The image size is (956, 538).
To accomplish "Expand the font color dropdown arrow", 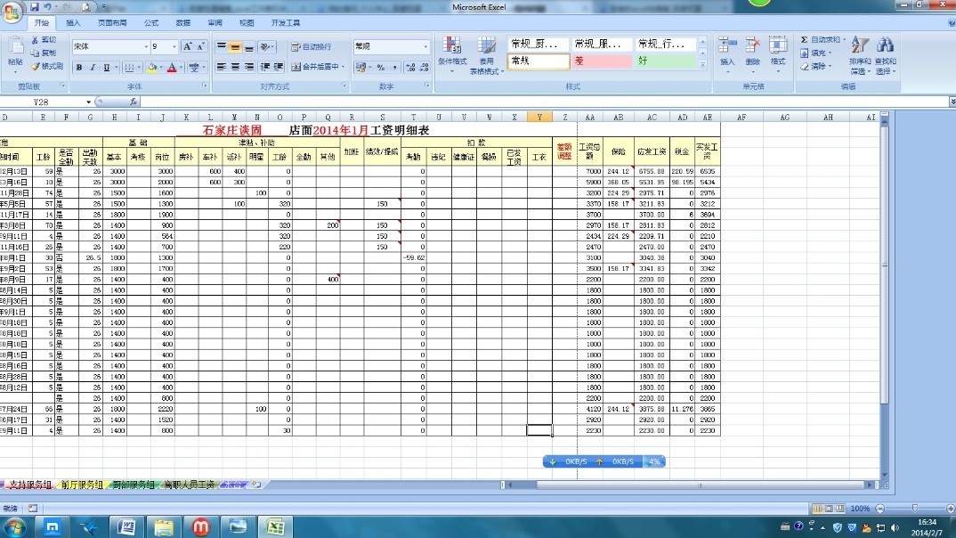I will (182, 67).
